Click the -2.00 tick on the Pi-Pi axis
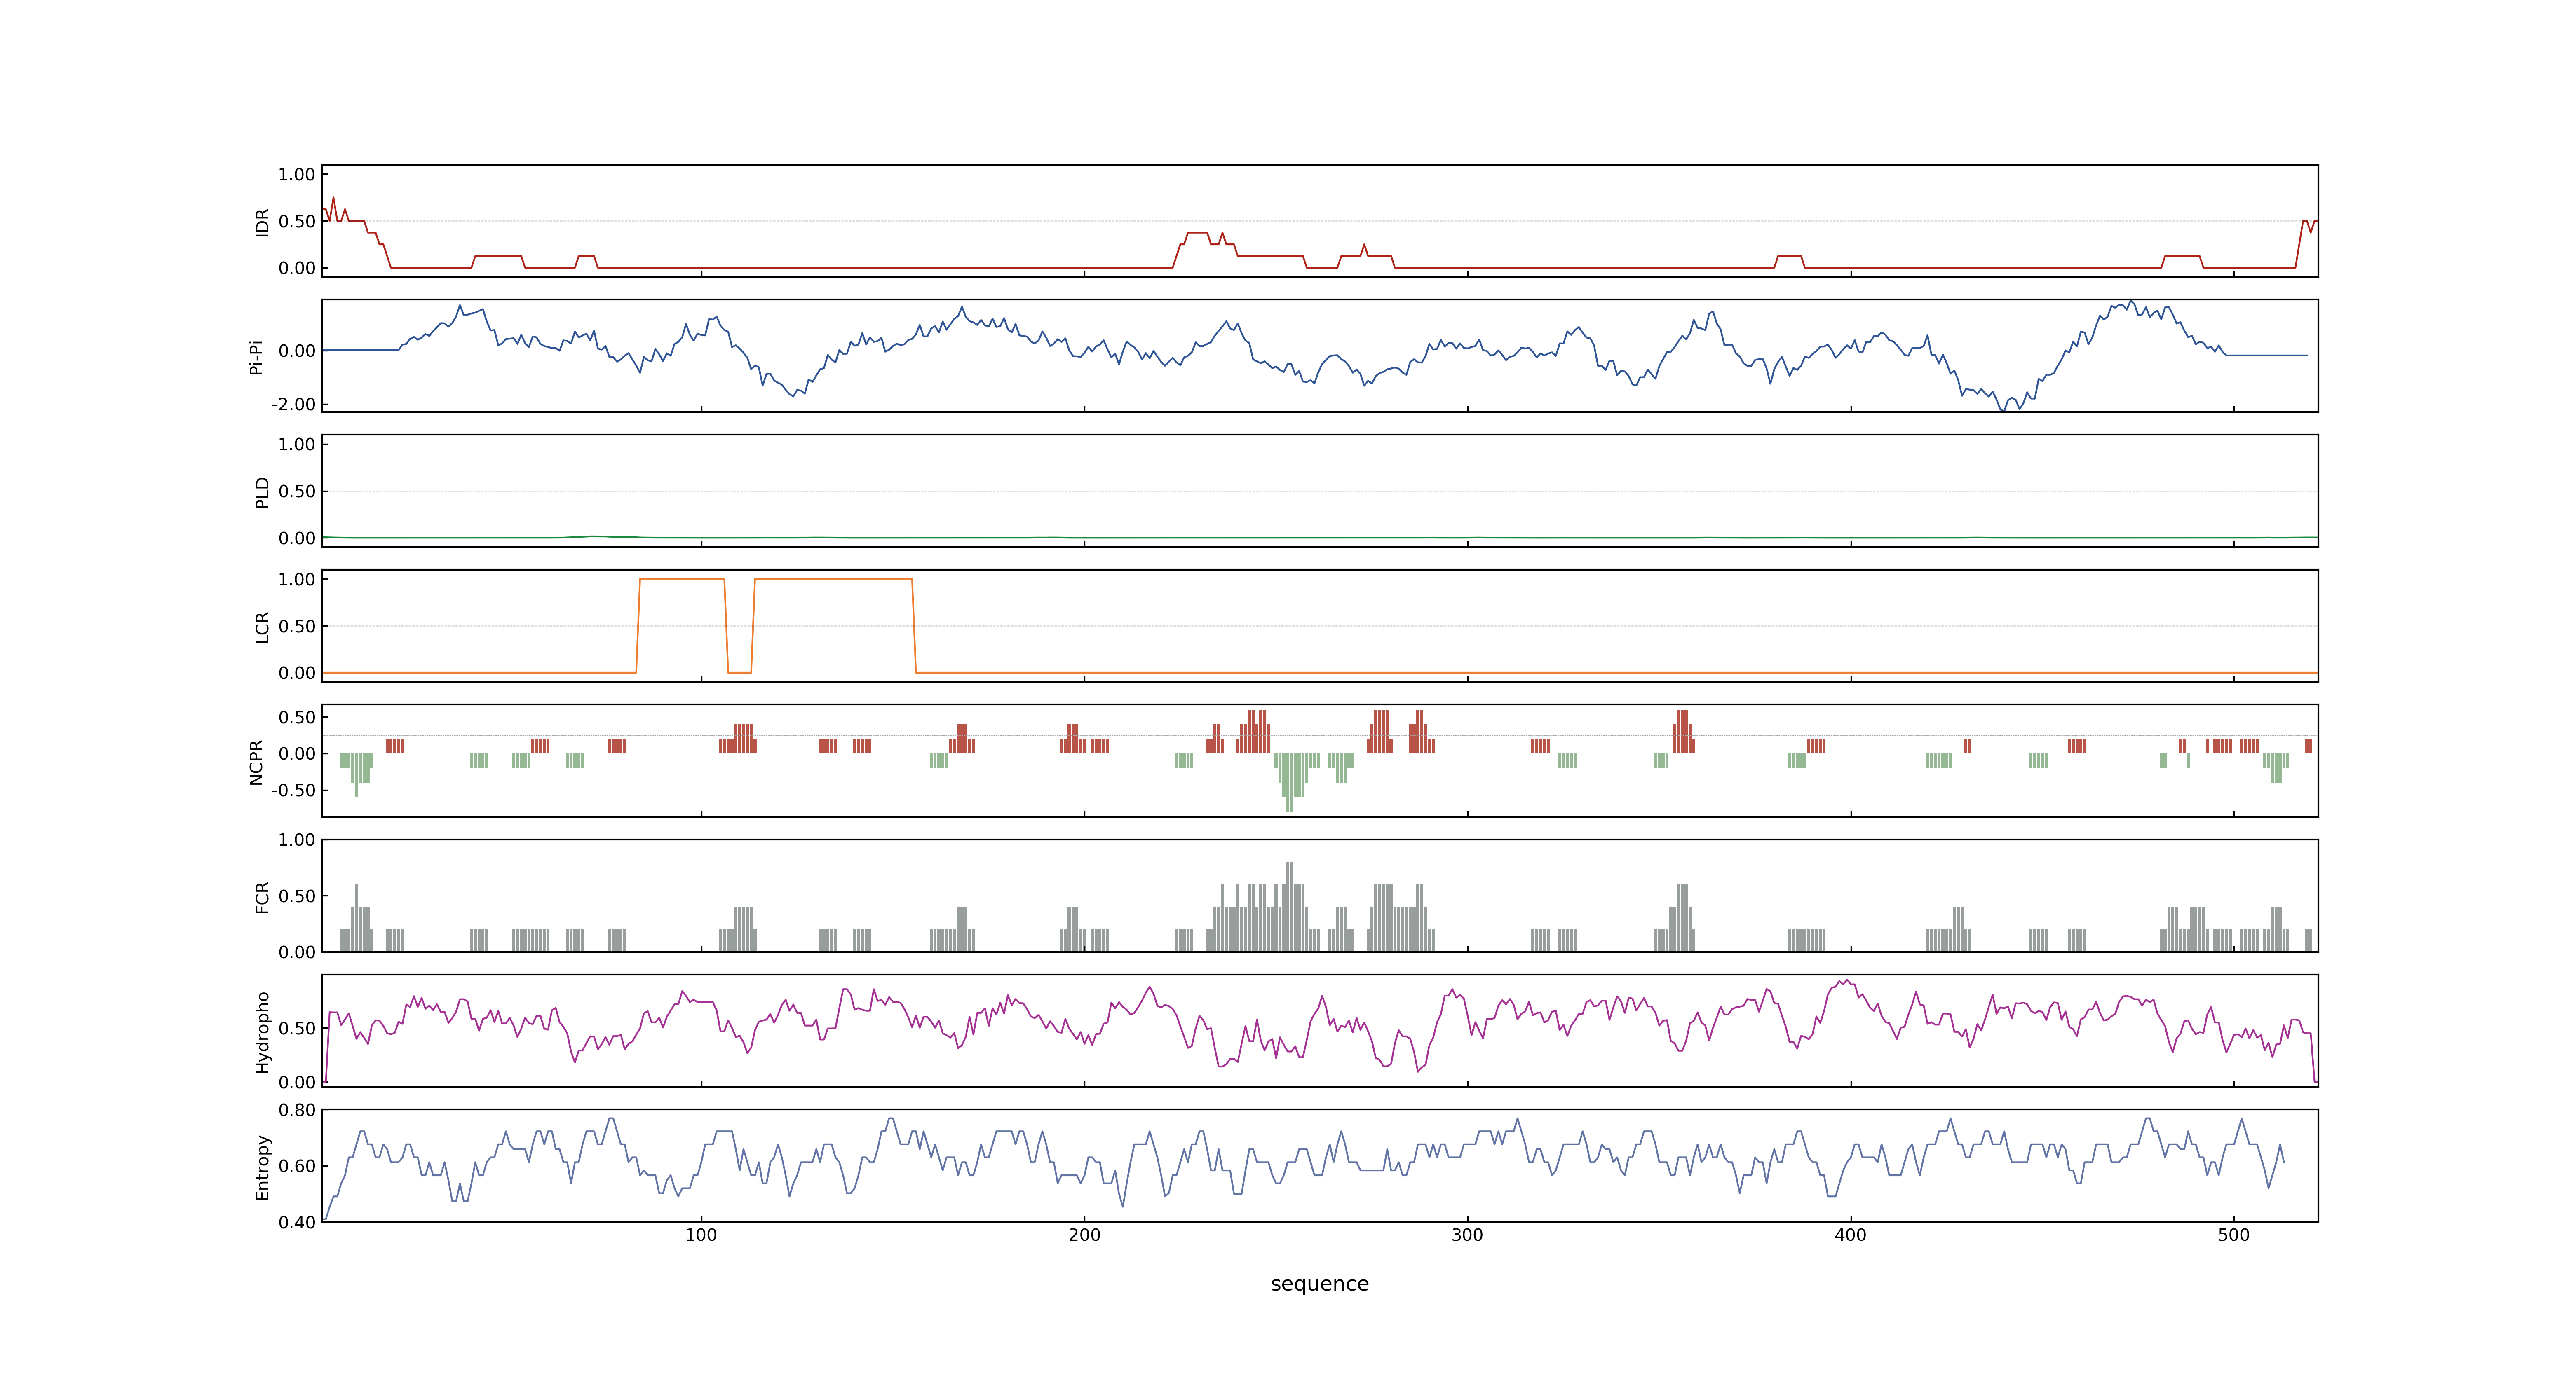The width and height of the screenshot is (2576, 1373). pyautogui.click(x=293, y=405)
